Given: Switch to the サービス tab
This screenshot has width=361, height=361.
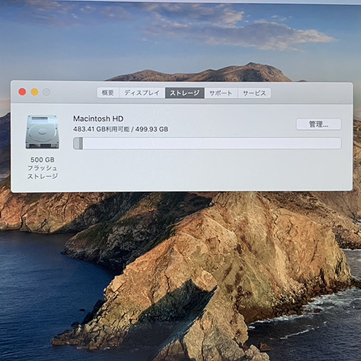Looking at the screenshot, I should coord(254,93).
